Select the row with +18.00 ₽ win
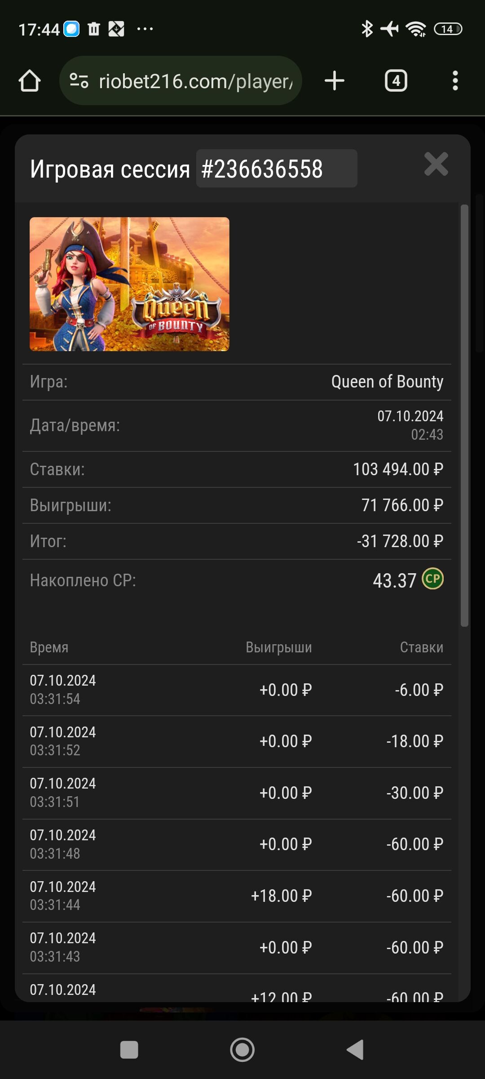Screen dimensions: 485x1079 coord(237,896)
